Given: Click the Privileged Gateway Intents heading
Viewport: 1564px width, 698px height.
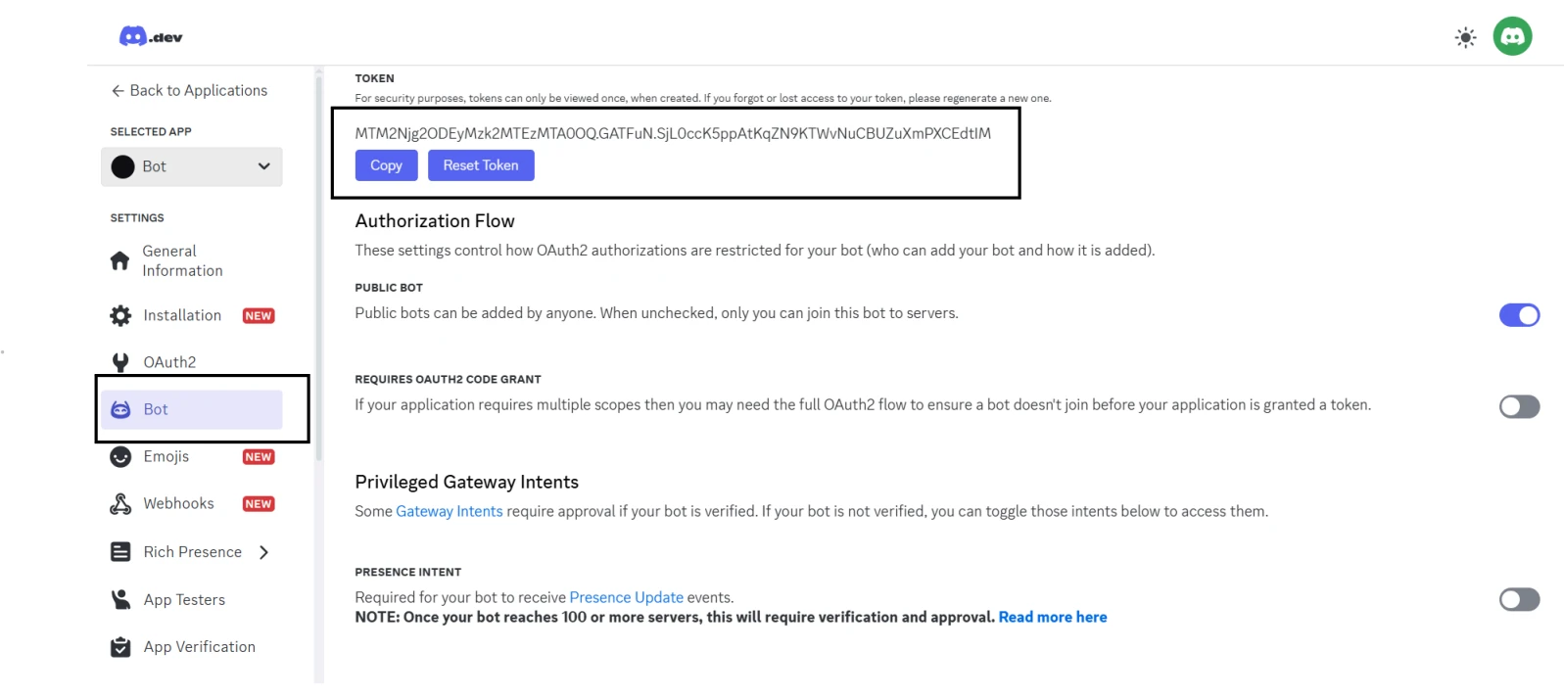Looking at the screenshot, I should tap(466, 482).
